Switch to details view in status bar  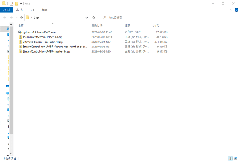point(230,158)
